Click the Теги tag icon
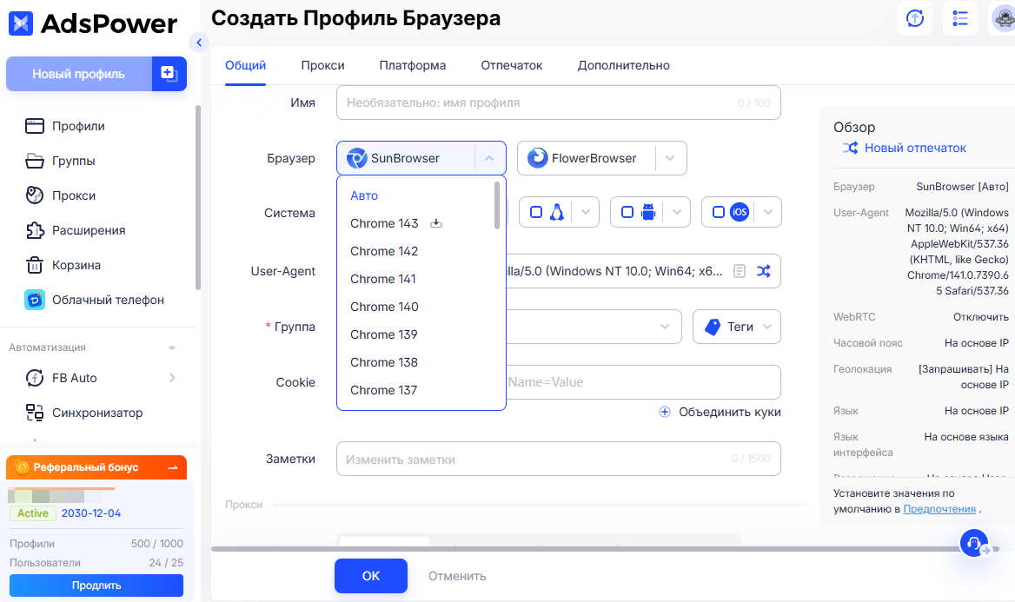 coord(712,327)
